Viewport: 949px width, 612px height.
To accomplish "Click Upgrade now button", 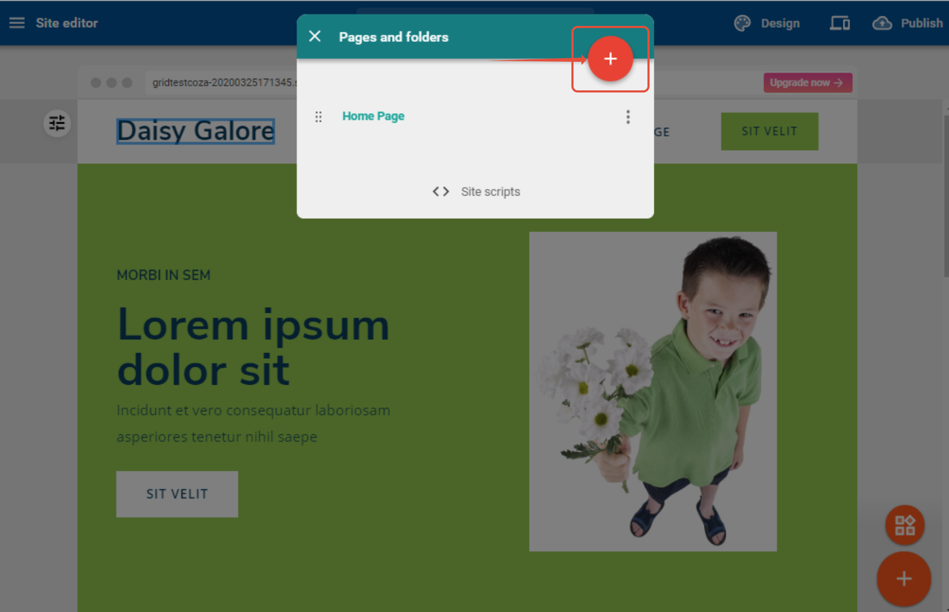I will coord(807,82).
